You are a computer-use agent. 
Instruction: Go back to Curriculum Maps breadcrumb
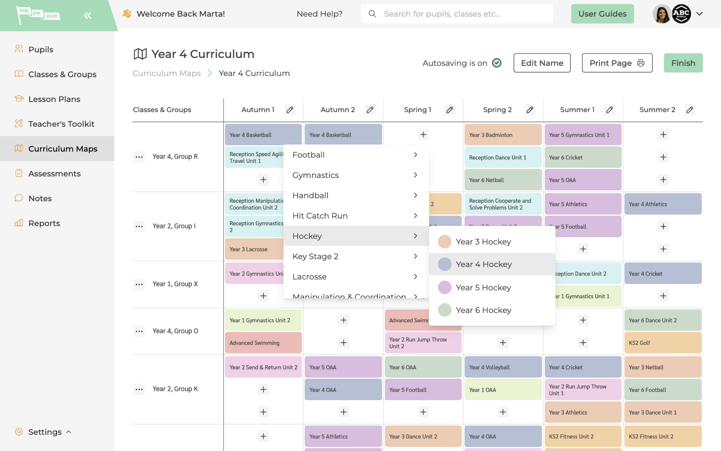tap(166, 73)
